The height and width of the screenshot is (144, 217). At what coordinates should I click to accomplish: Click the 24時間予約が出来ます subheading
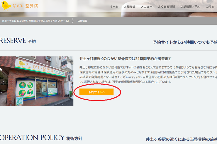click(x=125, y=59)
